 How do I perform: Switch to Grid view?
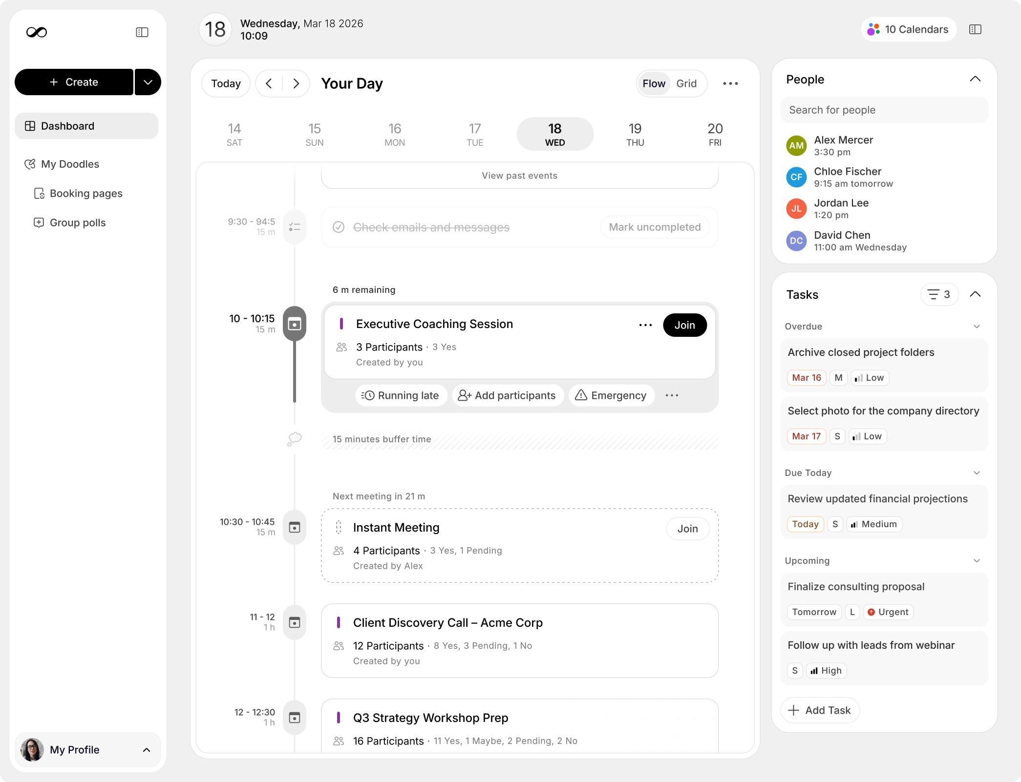coord(686,83)
